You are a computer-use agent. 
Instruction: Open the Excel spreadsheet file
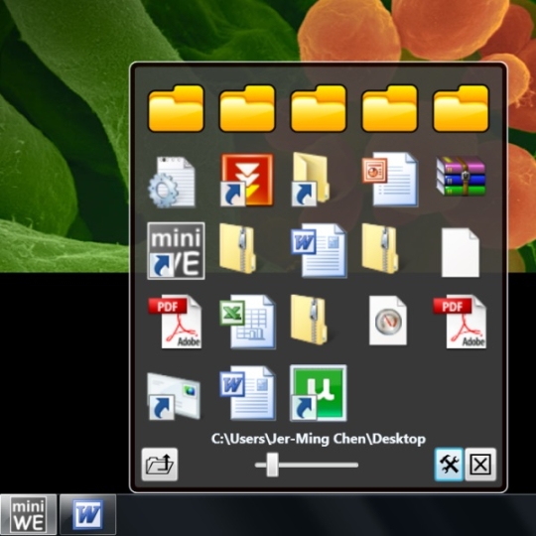247,322
